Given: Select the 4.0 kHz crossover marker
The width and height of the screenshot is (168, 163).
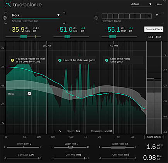Looking at the screenshot, I should click(114, 46).
